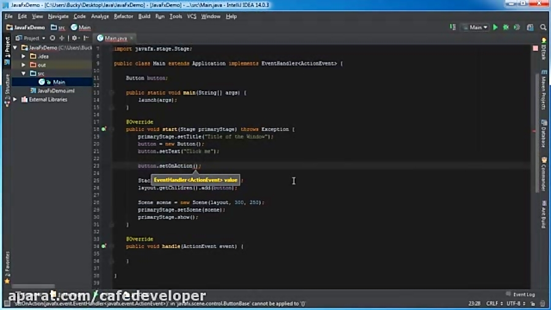551x310 pixels.
Task: Run Main with coverage
Action: (x=517, y=28)
